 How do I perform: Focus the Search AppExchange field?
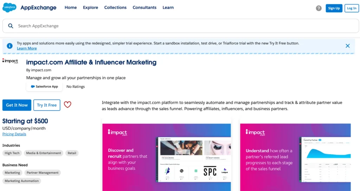[180, 26]
